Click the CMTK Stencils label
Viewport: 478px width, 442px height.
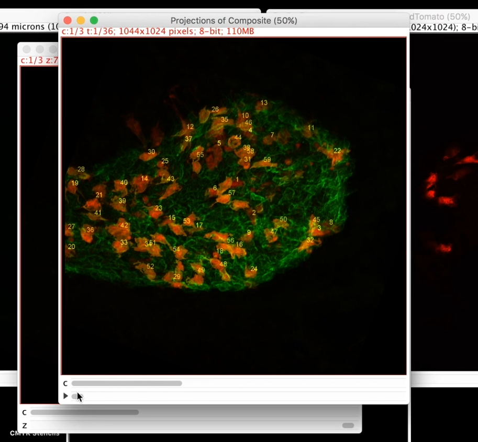pyautogui.click(x=35, y=434)
